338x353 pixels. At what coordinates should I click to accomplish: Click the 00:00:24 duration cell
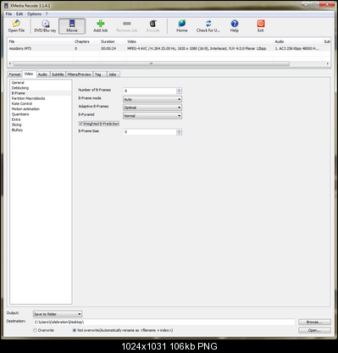coord(108,48)
